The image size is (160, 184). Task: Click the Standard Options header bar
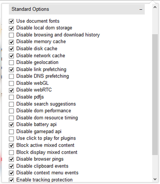[77, 9]
